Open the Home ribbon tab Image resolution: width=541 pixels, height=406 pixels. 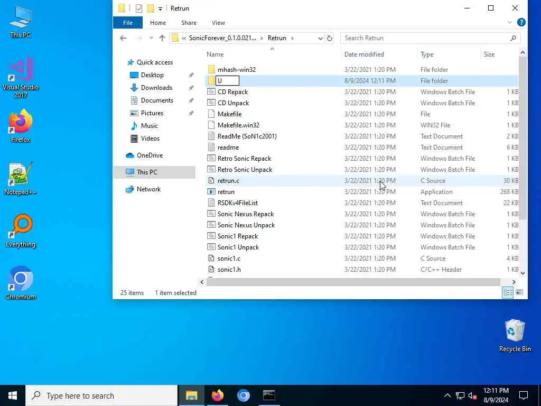click(157, 23)
